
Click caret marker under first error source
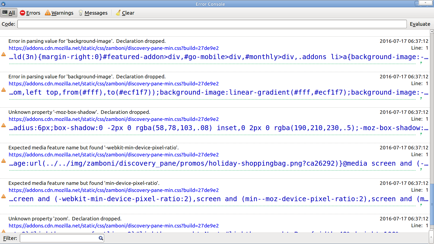click(x=421, y=63)
